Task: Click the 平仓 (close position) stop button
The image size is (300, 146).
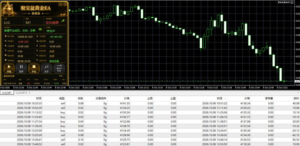Action: (34, 68)
